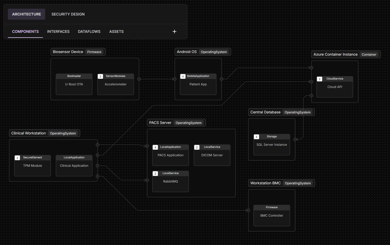
Task: Click the Firmware tag on Biosensor Device
Action: pos(94,52)
